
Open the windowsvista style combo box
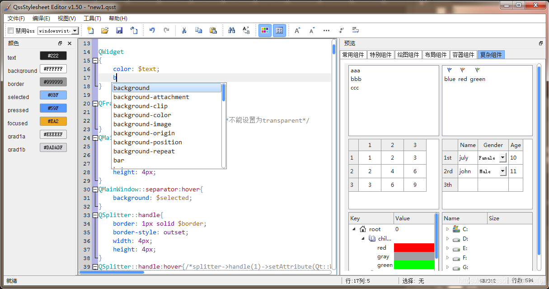coord(58,31)
